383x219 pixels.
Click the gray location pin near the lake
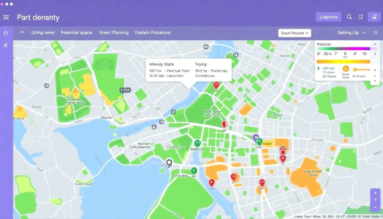(x=169, y=163)
